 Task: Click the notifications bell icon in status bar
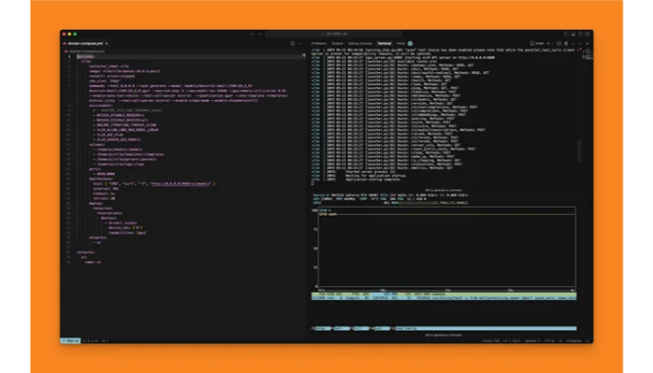tap(588, 340)
